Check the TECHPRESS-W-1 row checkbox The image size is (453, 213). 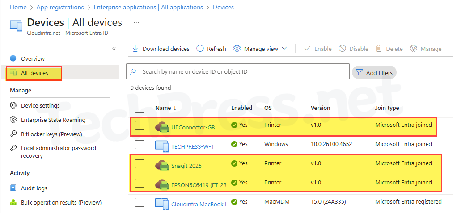pyautogui.click(x=140, y=145)
